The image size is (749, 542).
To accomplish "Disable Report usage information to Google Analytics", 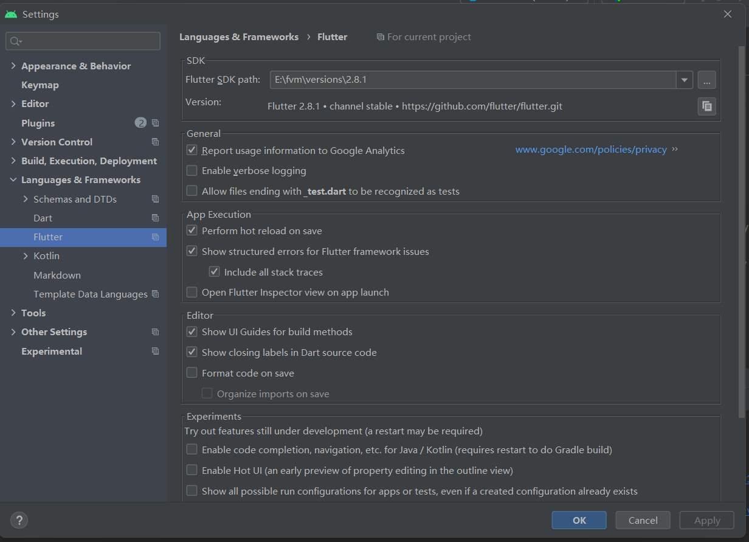I will tap(192, 150).
